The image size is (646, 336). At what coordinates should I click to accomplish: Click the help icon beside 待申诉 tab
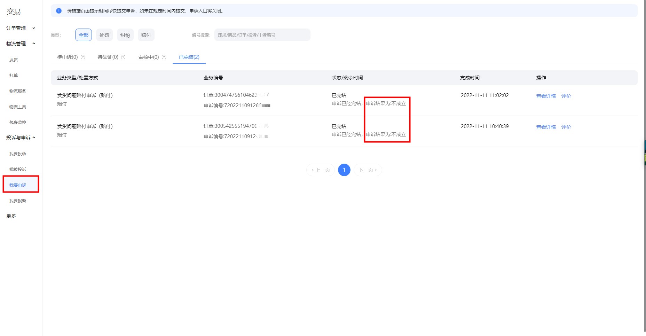coord(83,57)
